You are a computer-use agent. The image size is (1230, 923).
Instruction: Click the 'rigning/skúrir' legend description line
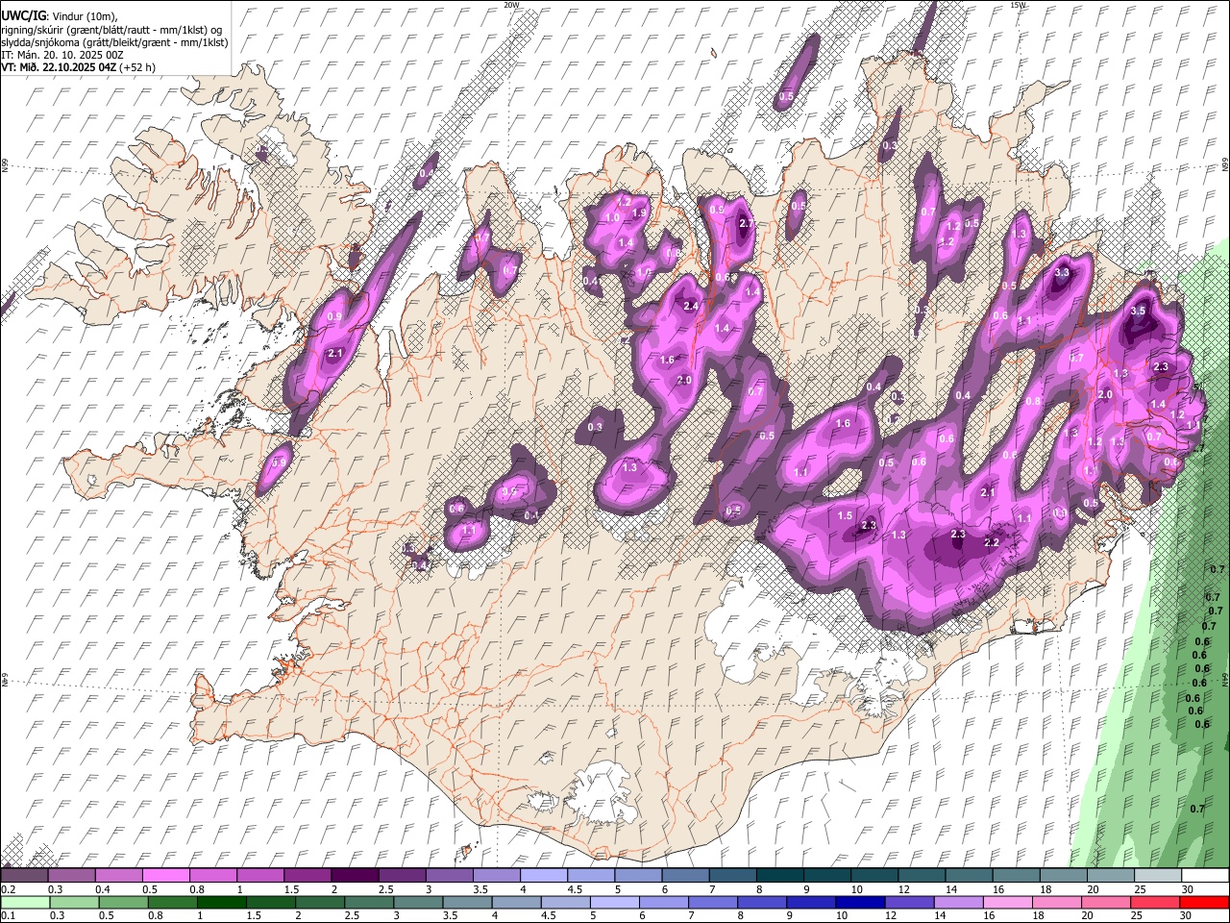coord(112,29)
